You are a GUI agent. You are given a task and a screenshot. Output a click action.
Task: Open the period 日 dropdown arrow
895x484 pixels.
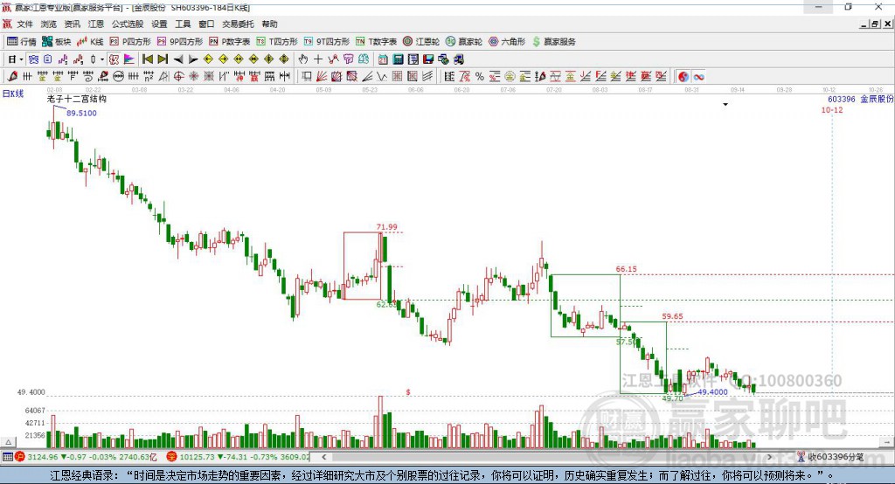point(21,59)
